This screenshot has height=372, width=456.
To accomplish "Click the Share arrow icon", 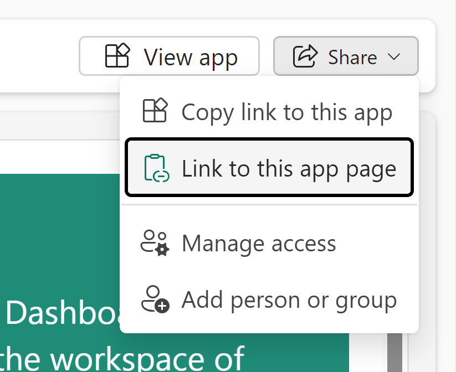I will [305, 56].
